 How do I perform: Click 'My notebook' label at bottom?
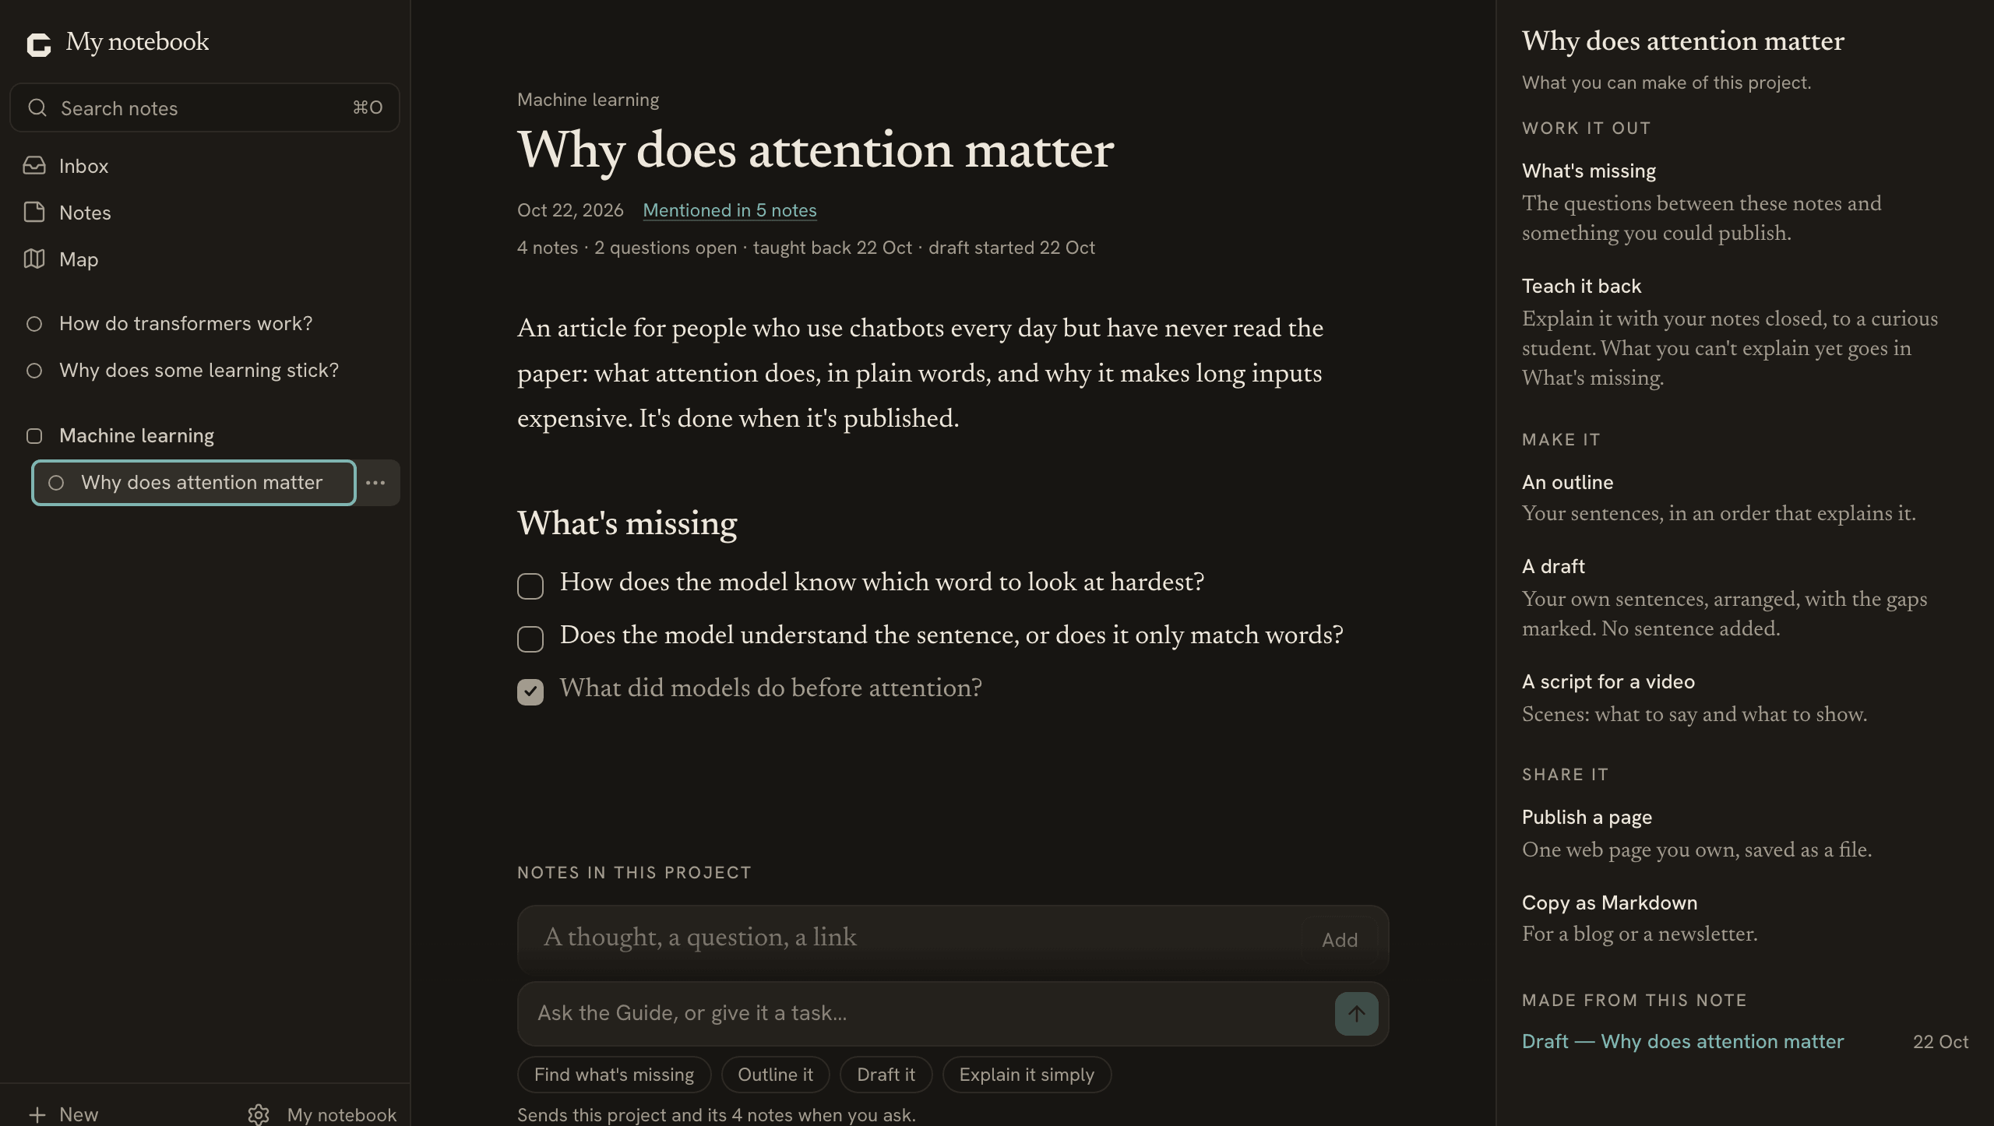coord(341,1115)
